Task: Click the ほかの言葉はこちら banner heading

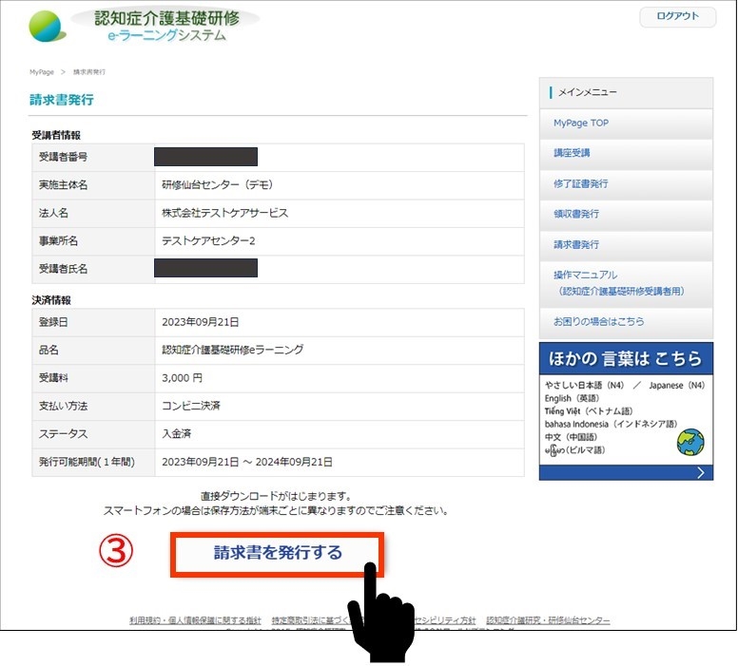Action: click(x=626, y=358)
